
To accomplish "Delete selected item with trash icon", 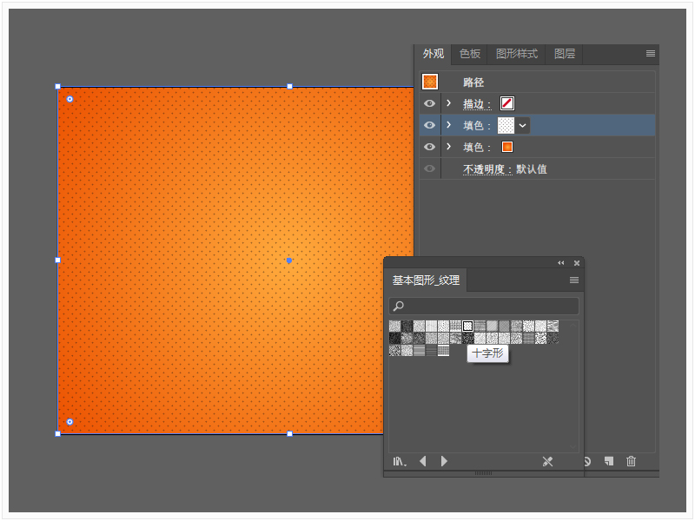I will click(631, 461).
